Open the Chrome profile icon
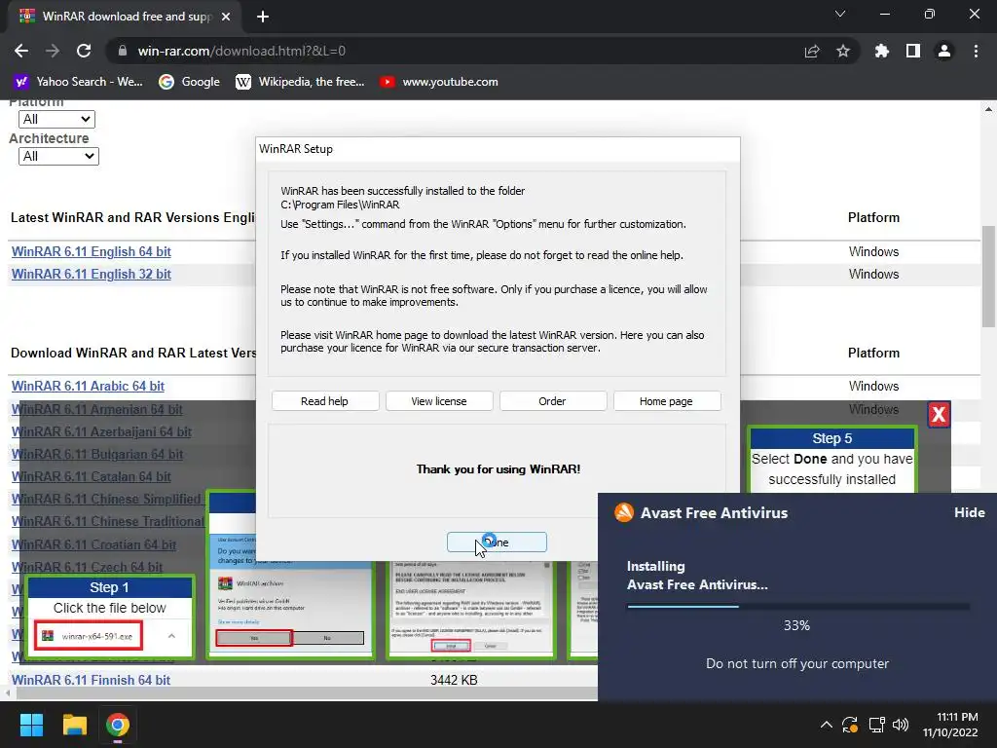Viewport: 997px width, 748px height. [x=944, y=51]
